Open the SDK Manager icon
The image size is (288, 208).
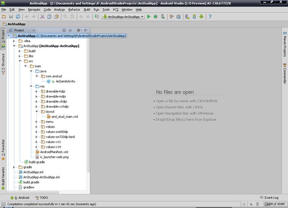pyautogui.click(x=195, y=17)
